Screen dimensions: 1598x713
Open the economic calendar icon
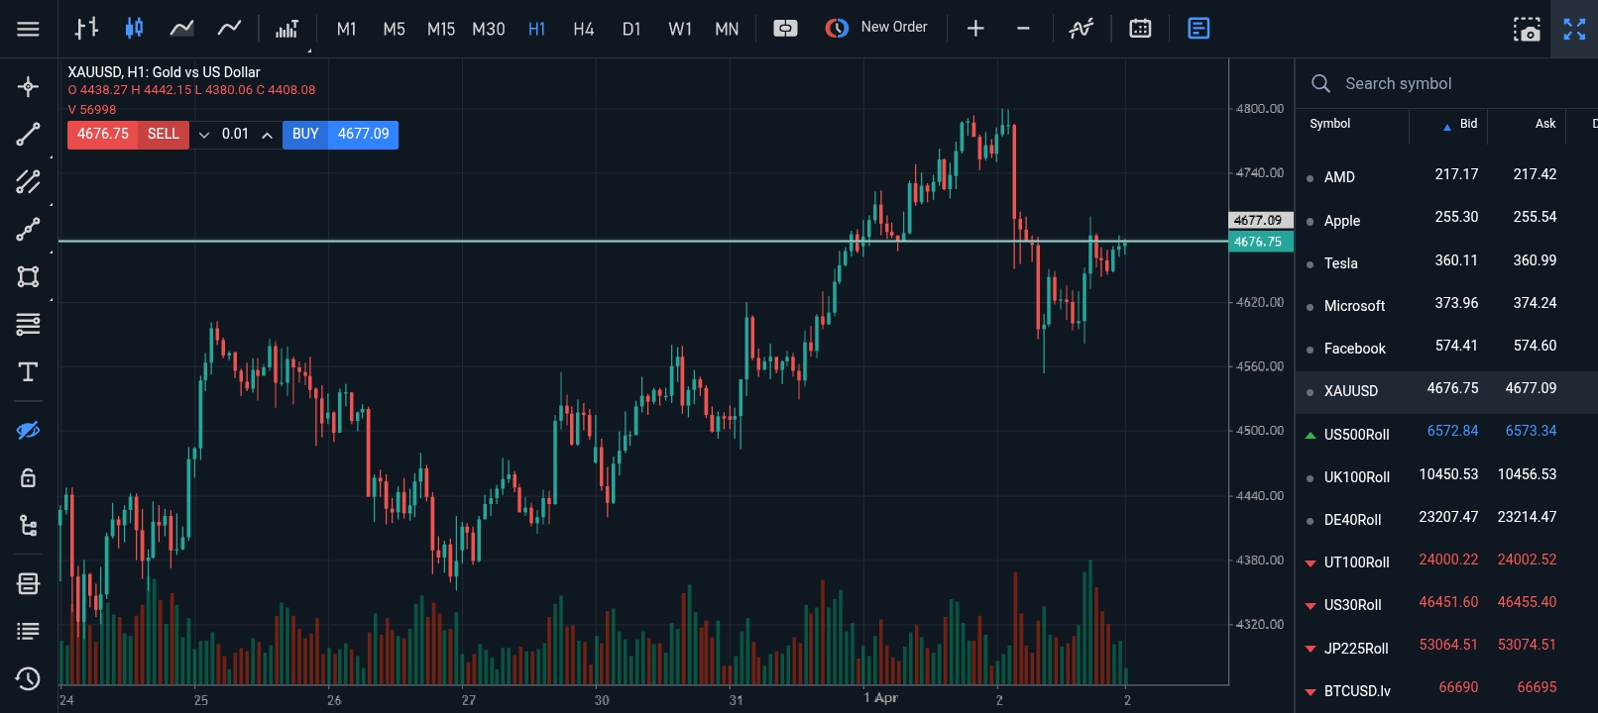click(1140, 29)
